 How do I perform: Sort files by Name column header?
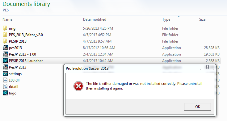point(7,19)
